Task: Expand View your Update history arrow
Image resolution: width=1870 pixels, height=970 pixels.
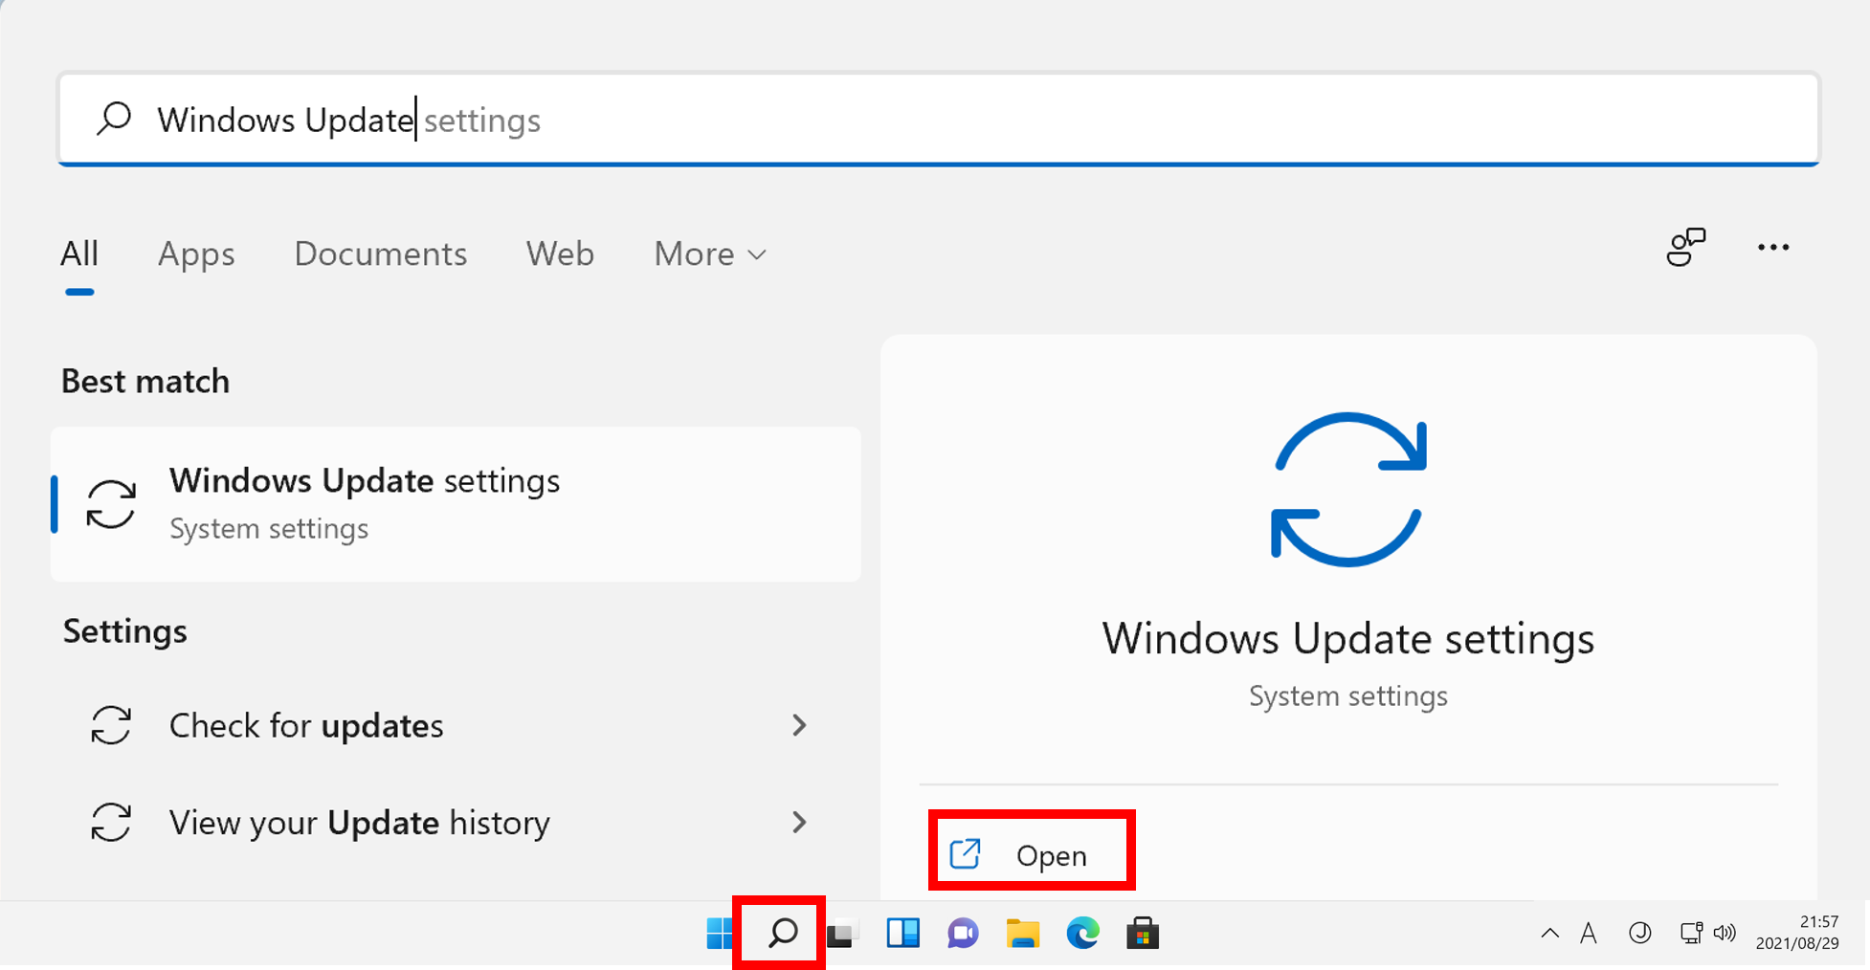Action: [x=799, y=822]
